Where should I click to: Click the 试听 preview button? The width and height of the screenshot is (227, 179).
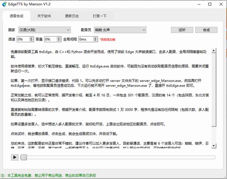tap(182, 30)
